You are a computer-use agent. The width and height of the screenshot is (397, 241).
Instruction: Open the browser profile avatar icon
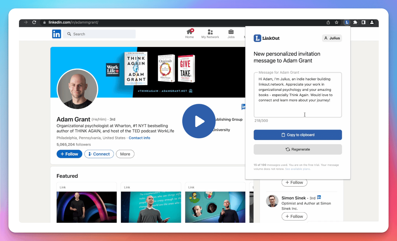click(372, 22)
